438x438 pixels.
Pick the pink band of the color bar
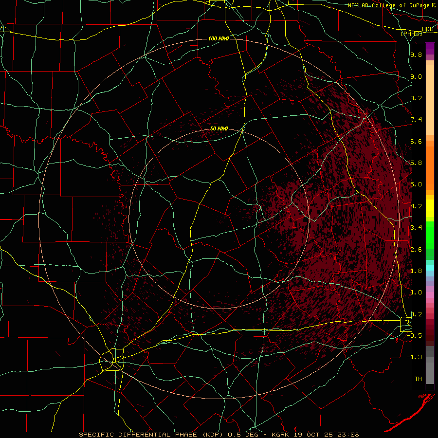click(430, 295)
